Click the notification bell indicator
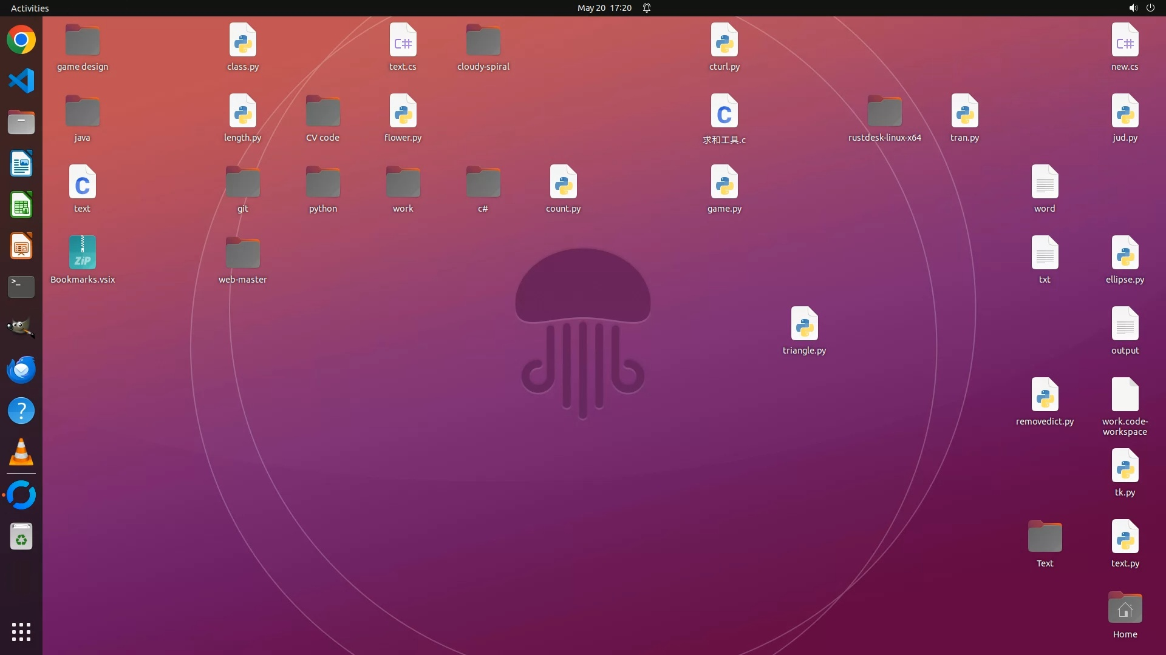The width and height of the screenshot is (1166, 655). 647,8
